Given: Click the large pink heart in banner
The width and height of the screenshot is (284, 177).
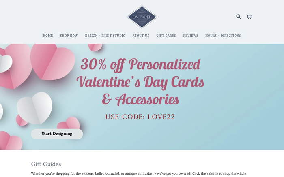Looking at the screenshot, I should coord(52,62).
